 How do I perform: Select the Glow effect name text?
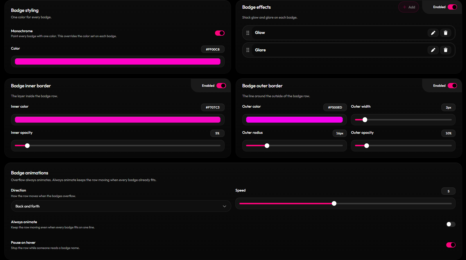coord(260,33)
